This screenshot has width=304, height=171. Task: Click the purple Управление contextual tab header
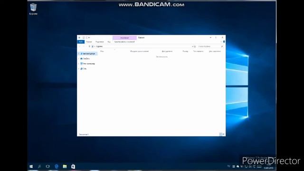click(x=124, y=38)
